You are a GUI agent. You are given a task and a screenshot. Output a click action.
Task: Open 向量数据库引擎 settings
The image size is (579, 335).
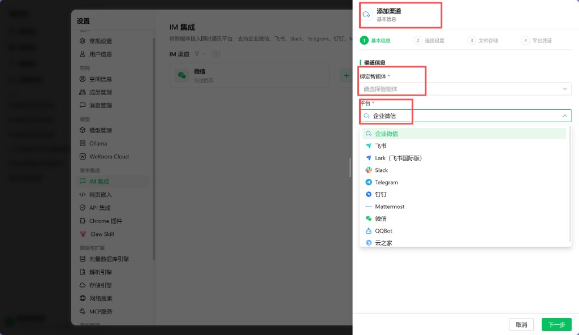[113, 259]
